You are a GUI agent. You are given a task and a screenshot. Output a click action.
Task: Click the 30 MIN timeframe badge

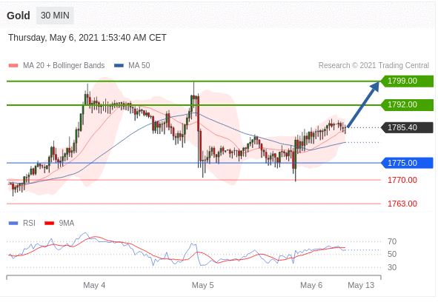coord(55,16)
